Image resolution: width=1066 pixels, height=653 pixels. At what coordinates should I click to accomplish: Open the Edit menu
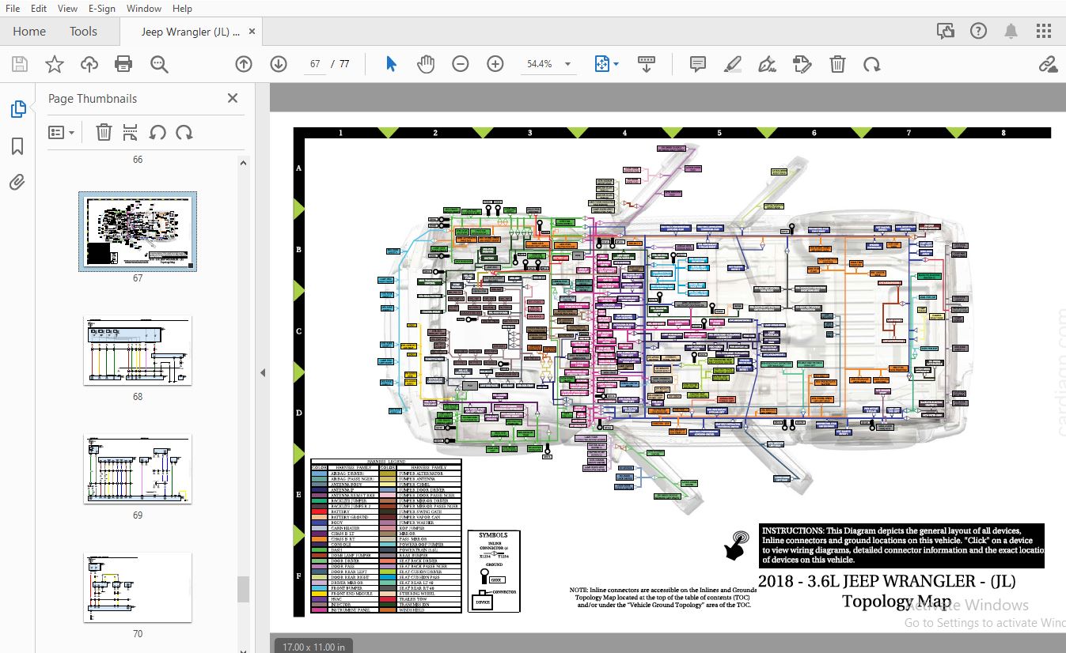click(38, 8)
